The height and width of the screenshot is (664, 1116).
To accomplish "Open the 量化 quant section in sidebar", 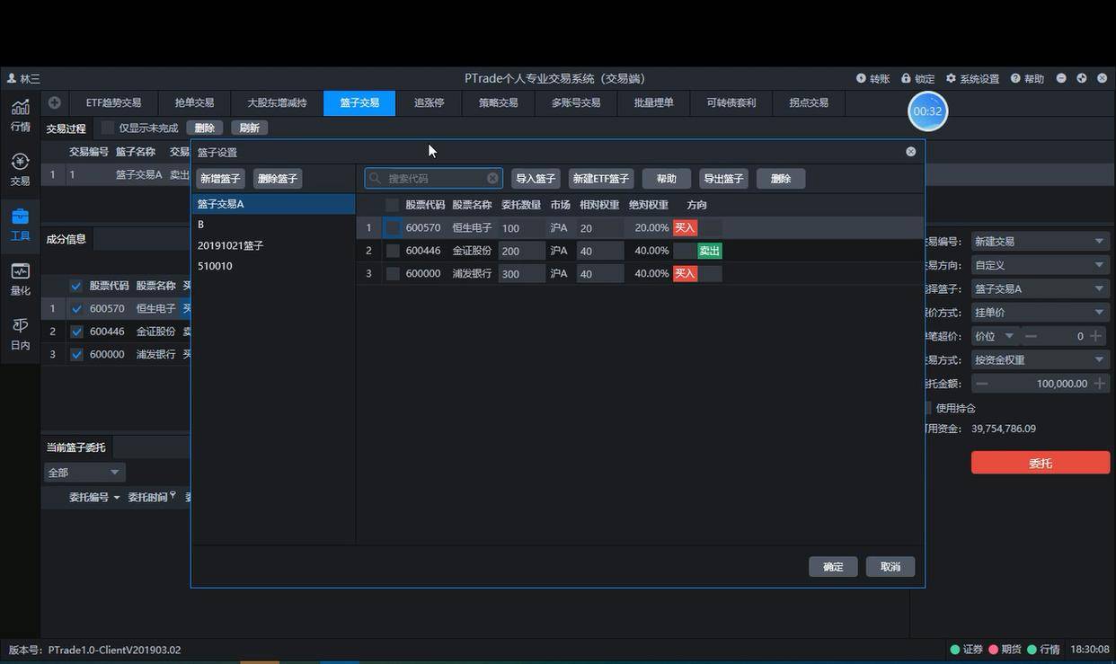I will [20, 279].
